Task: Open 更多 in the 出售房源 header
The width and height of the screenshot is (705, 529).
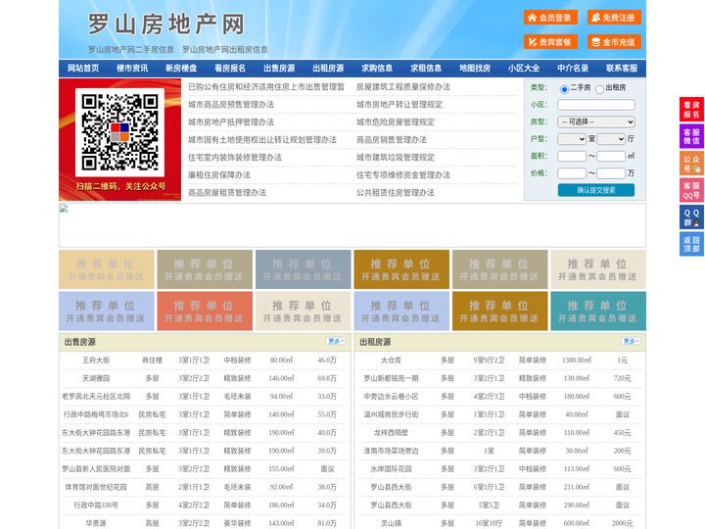Action: tap(336, 342)
